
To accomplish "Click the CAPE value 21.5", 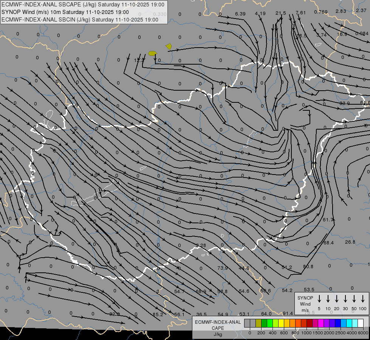I will (280, 13).
